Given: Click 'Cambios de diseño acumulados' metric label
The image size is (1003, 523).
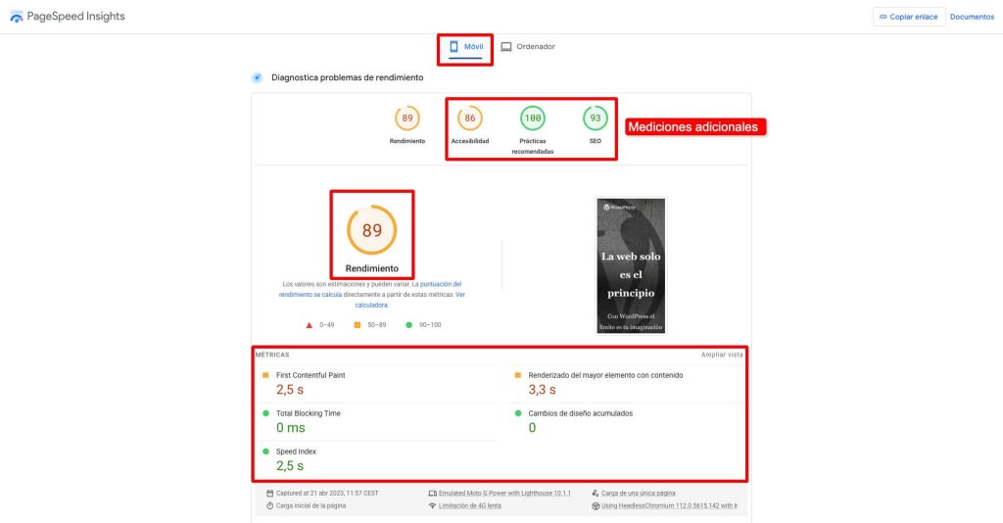Looking at the screenshot, I should point(580,413).
